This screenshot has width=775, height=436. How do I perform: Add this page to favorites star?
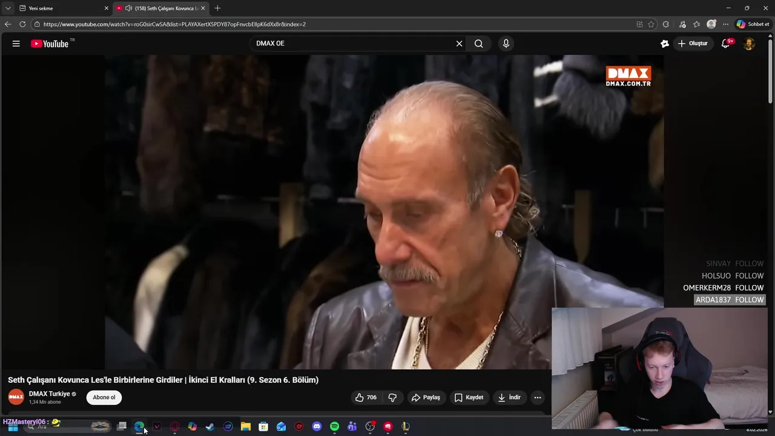click(651, 24)
